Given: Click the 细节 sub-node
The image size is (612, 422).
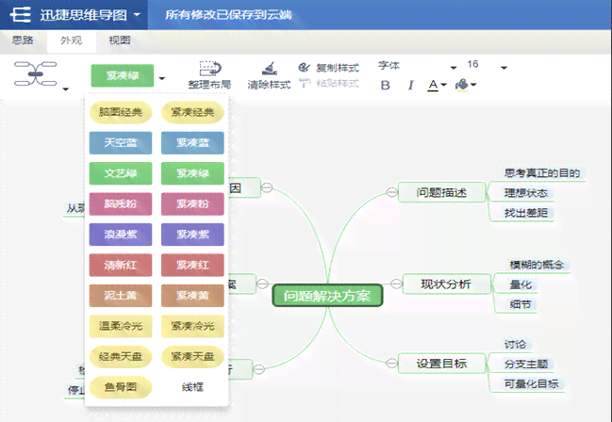Looking at the screenshot, I should click(x=521, y=304).
